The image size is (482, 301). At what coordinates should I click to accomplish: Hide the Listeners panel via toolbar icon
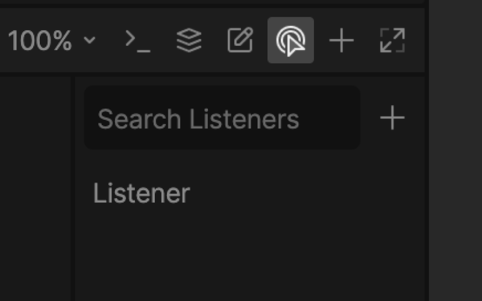(x=290, y=40)
